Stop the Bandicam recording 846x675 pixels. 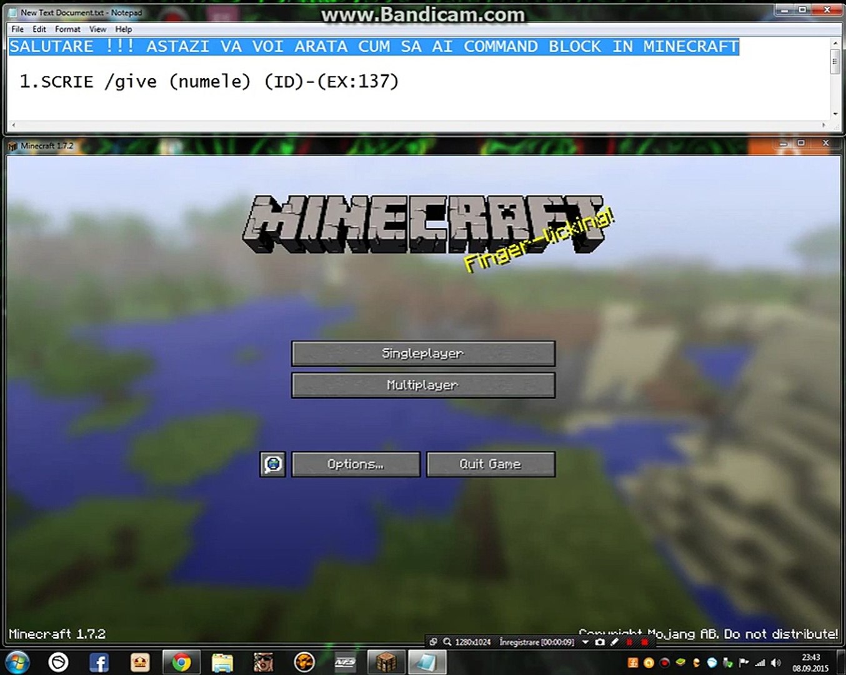tap(644, 642)
